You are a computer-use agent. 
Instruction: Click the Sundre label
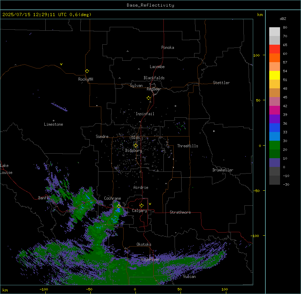click(x=102, y=137)
